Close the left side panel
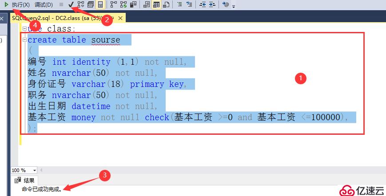Screen dimensions: 386x196 pyautogui.click(x=1, y=19)
